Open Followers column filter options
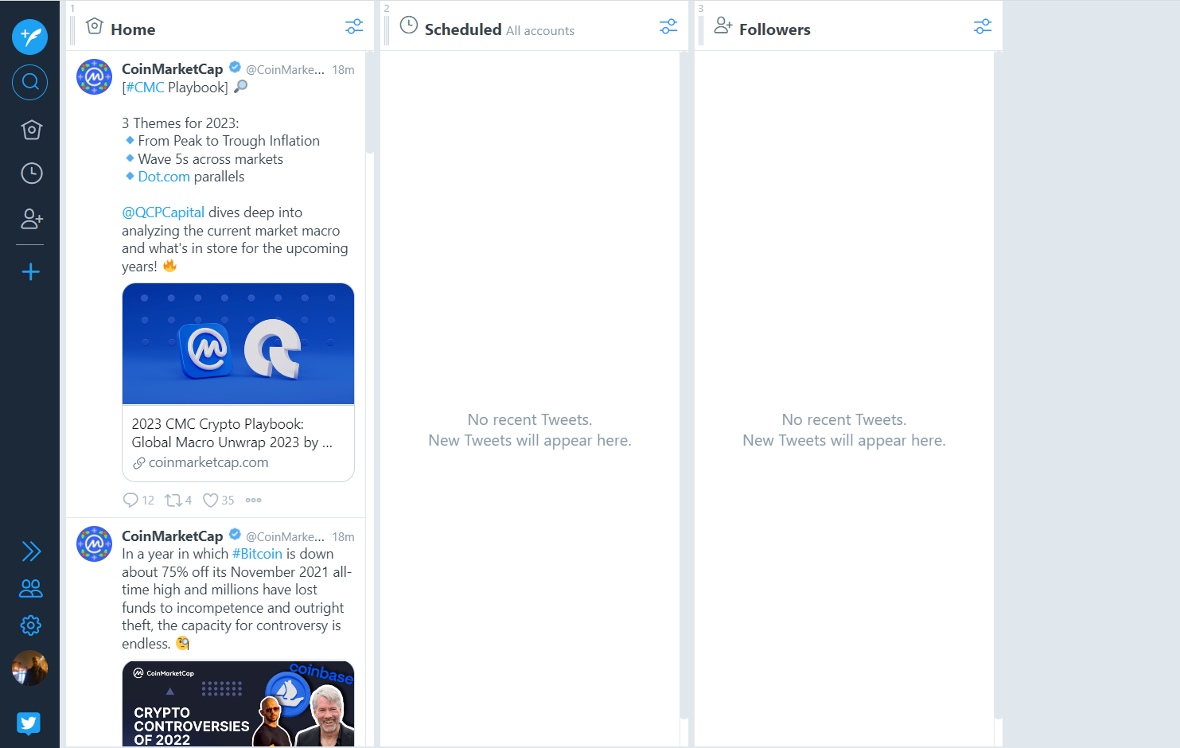Viewport: 1180px width, 748px height. pyautogui.click(x=983, y=27)
